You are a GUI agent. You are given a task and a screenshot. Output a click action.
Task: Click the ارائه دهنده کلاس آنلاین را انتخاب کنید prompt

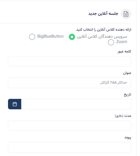104,30
